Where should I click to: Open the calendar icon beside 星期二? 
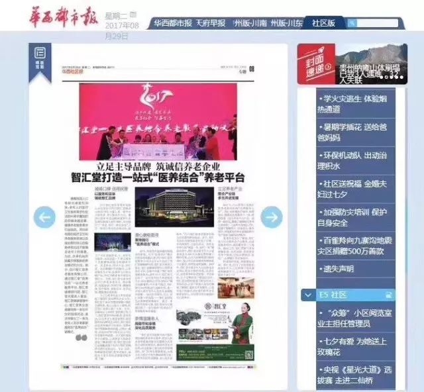pos(132,15)
